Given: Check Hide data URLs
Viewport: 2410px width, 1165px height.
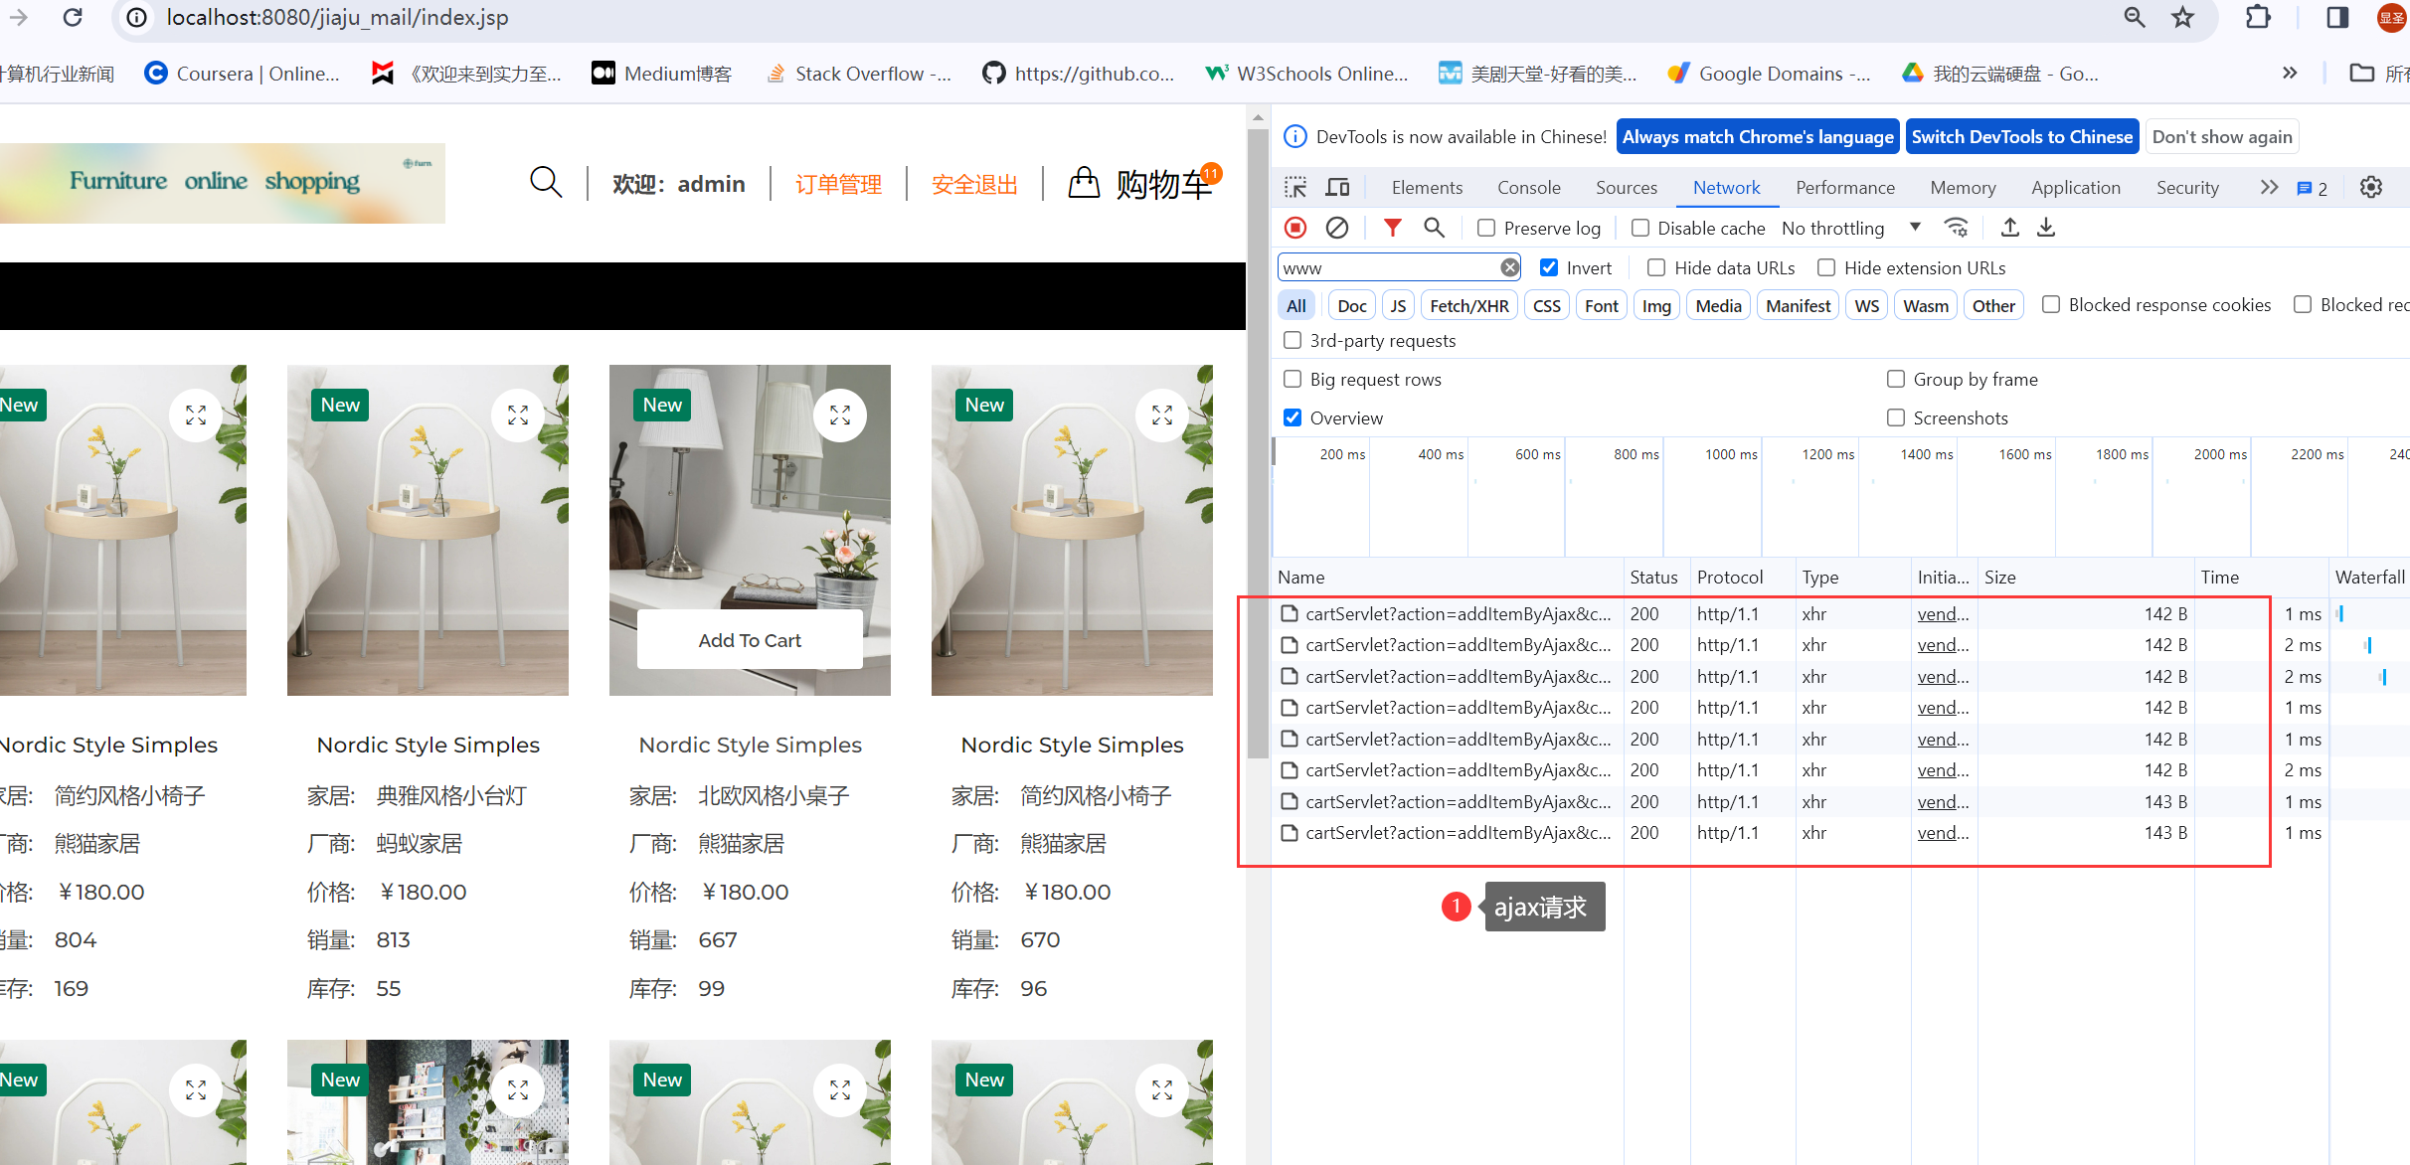Looking at the screenshot, I should [1656, 267].
